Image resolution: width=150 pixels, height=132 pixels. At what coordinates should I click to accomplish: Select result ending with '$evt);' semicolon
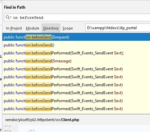tap(76, 53)
